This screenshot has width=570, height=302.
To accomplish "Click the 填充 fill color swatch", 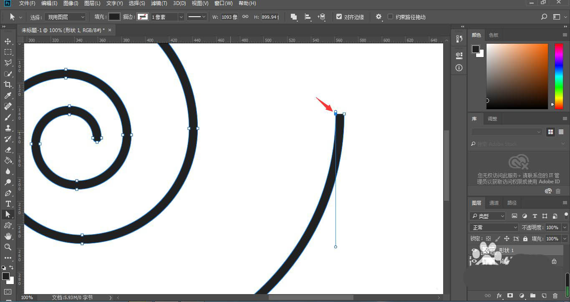I will 114,17.
